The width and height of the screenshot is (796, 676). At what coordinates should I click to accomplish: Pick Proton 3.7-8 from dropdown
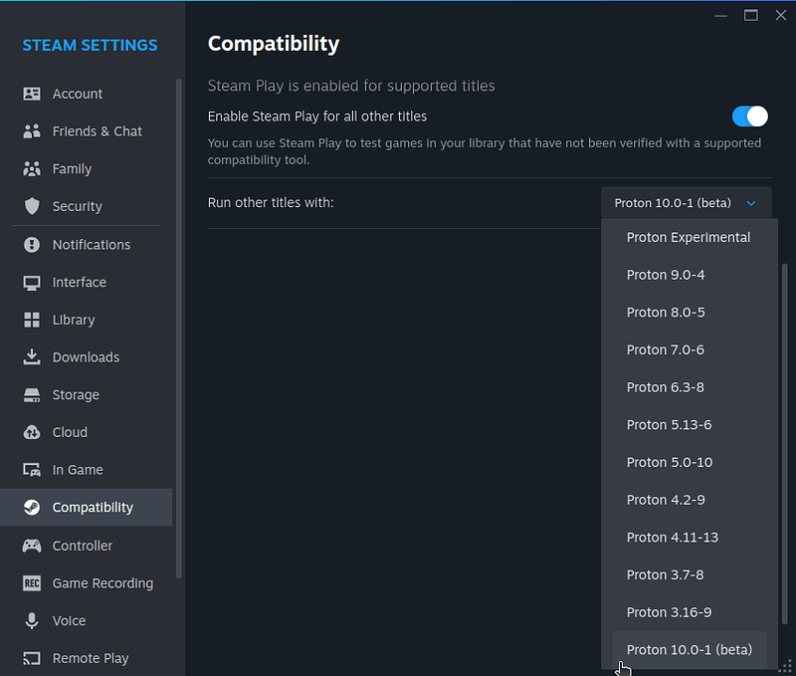click(x=689, y=574)
